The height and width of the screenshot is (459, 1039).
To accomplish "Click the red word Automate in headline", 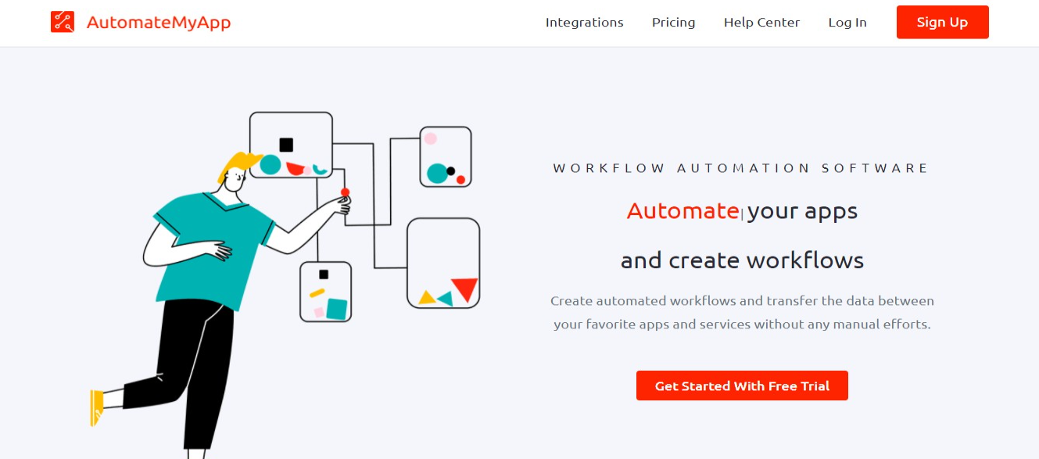I will tap(683, 210).
